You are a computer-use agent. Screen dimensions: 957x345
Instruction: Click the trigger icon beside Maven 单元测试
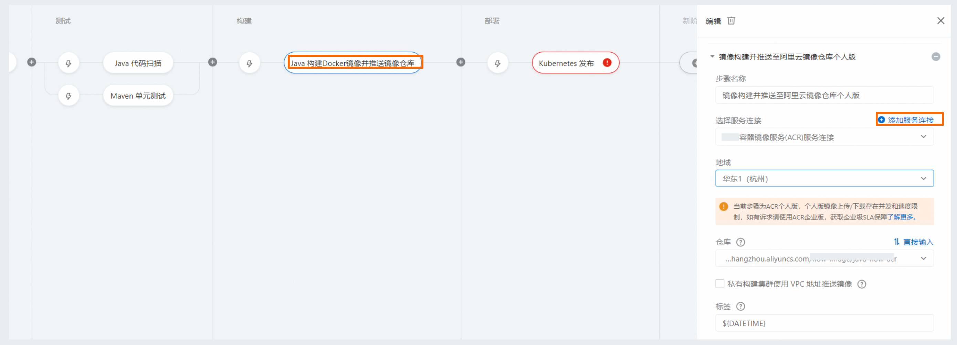pos(69,96)
